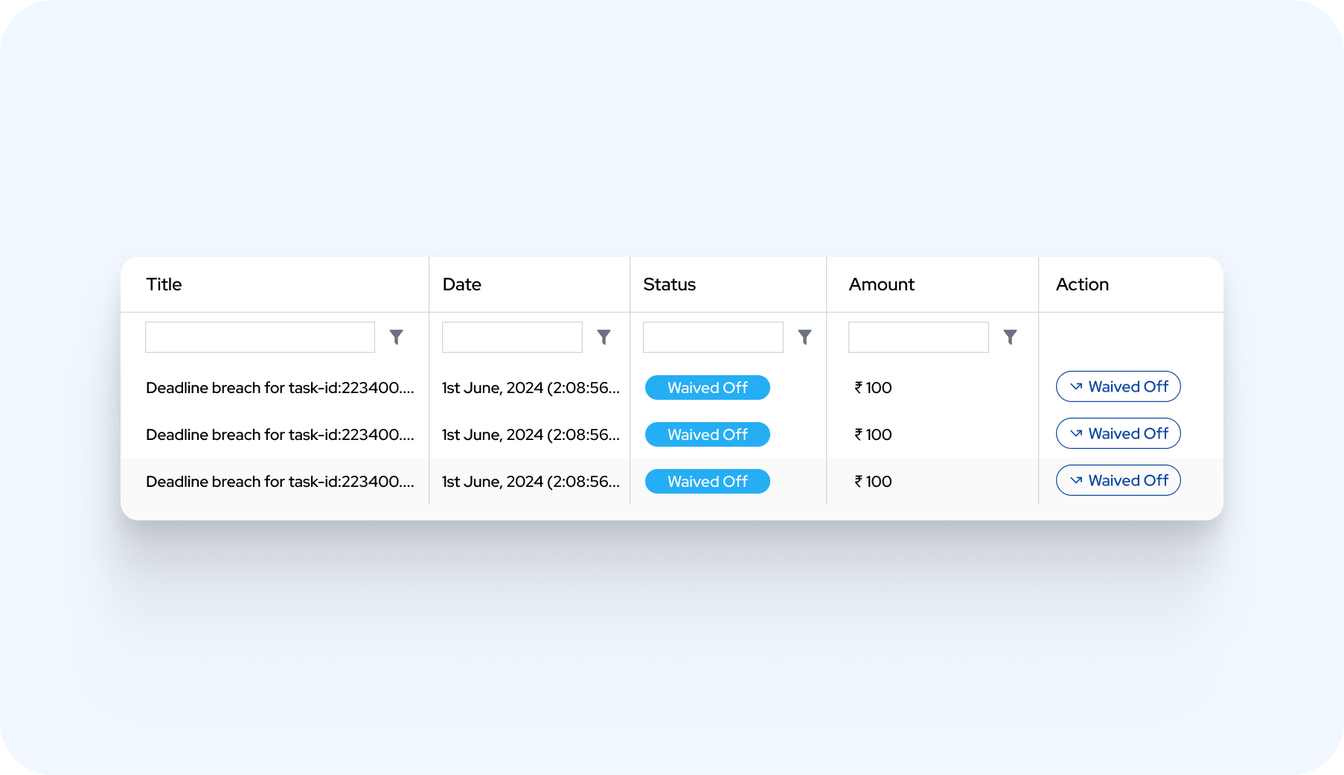Image resolution: width=1344 pixels, height=775 pixels.
Task: Click the third row's filled Waived Off status badge
Action: click(707, 482)
